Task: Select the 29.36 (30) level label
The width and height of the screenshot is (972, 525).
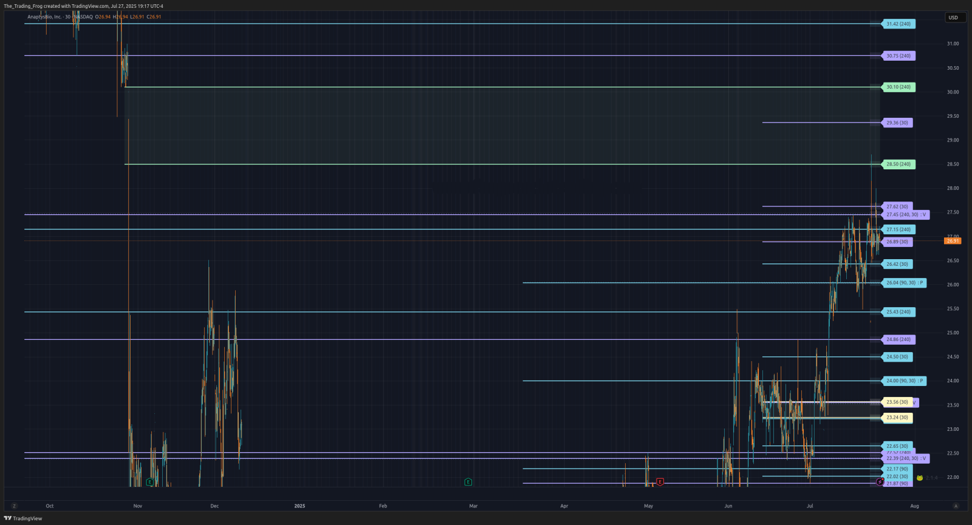Action: [897, 123]
